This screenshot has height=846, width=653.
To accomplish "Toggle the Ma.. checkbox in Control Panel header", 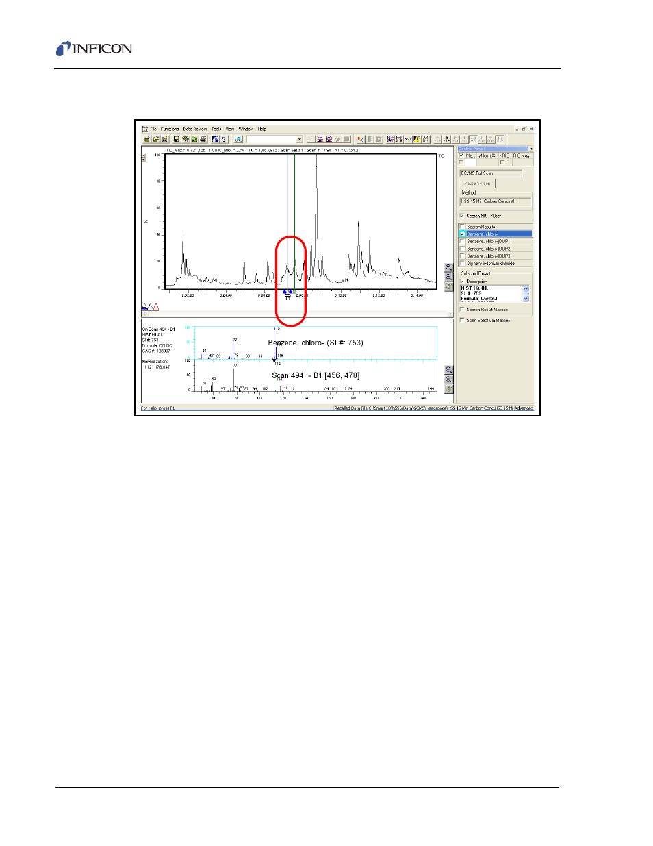I will [461, 155].
